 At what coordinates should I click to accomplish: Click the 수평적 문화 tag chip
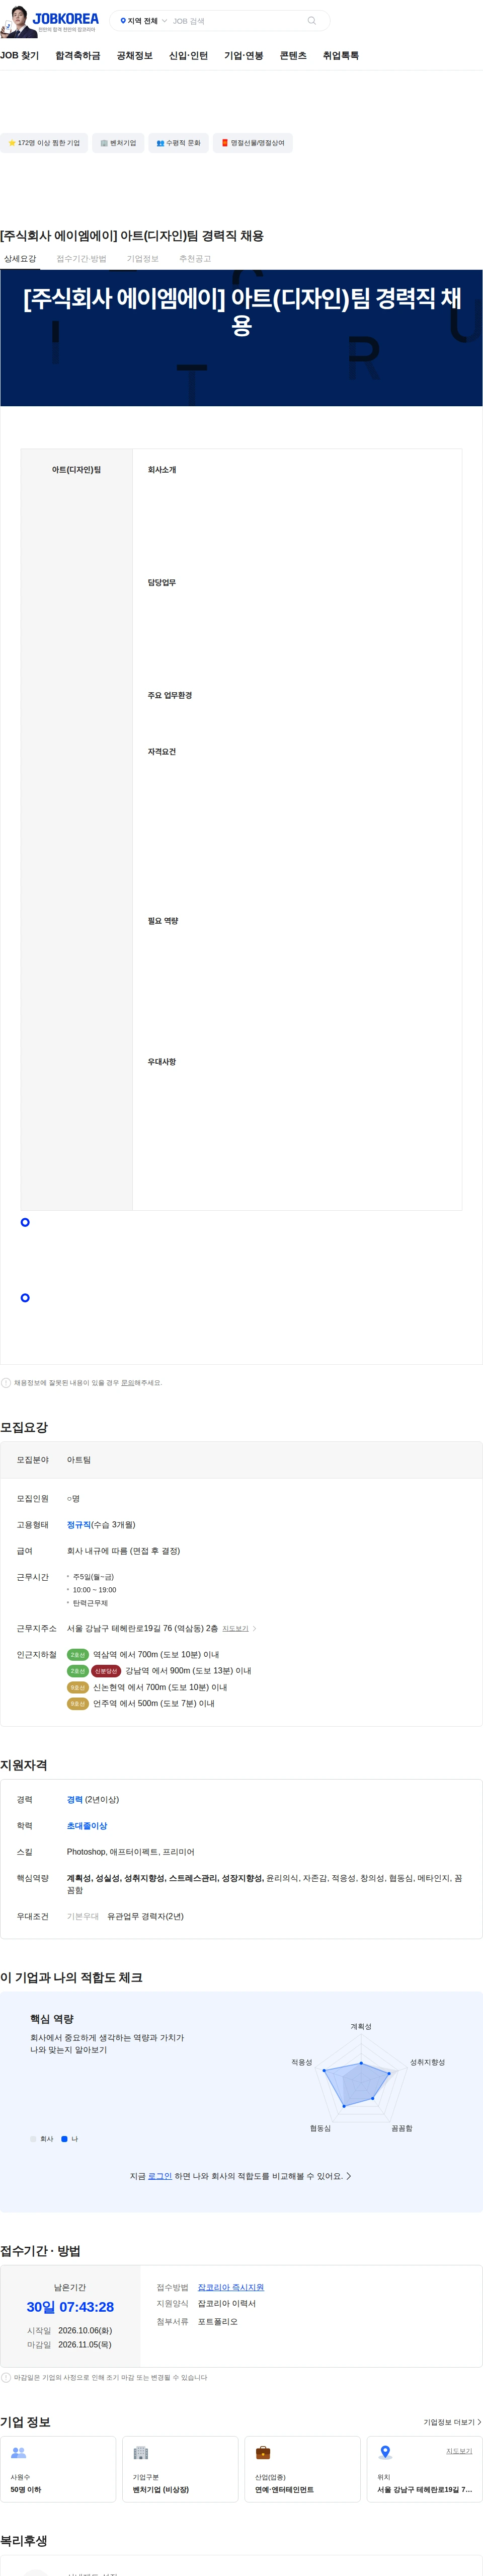pos(178,143)
